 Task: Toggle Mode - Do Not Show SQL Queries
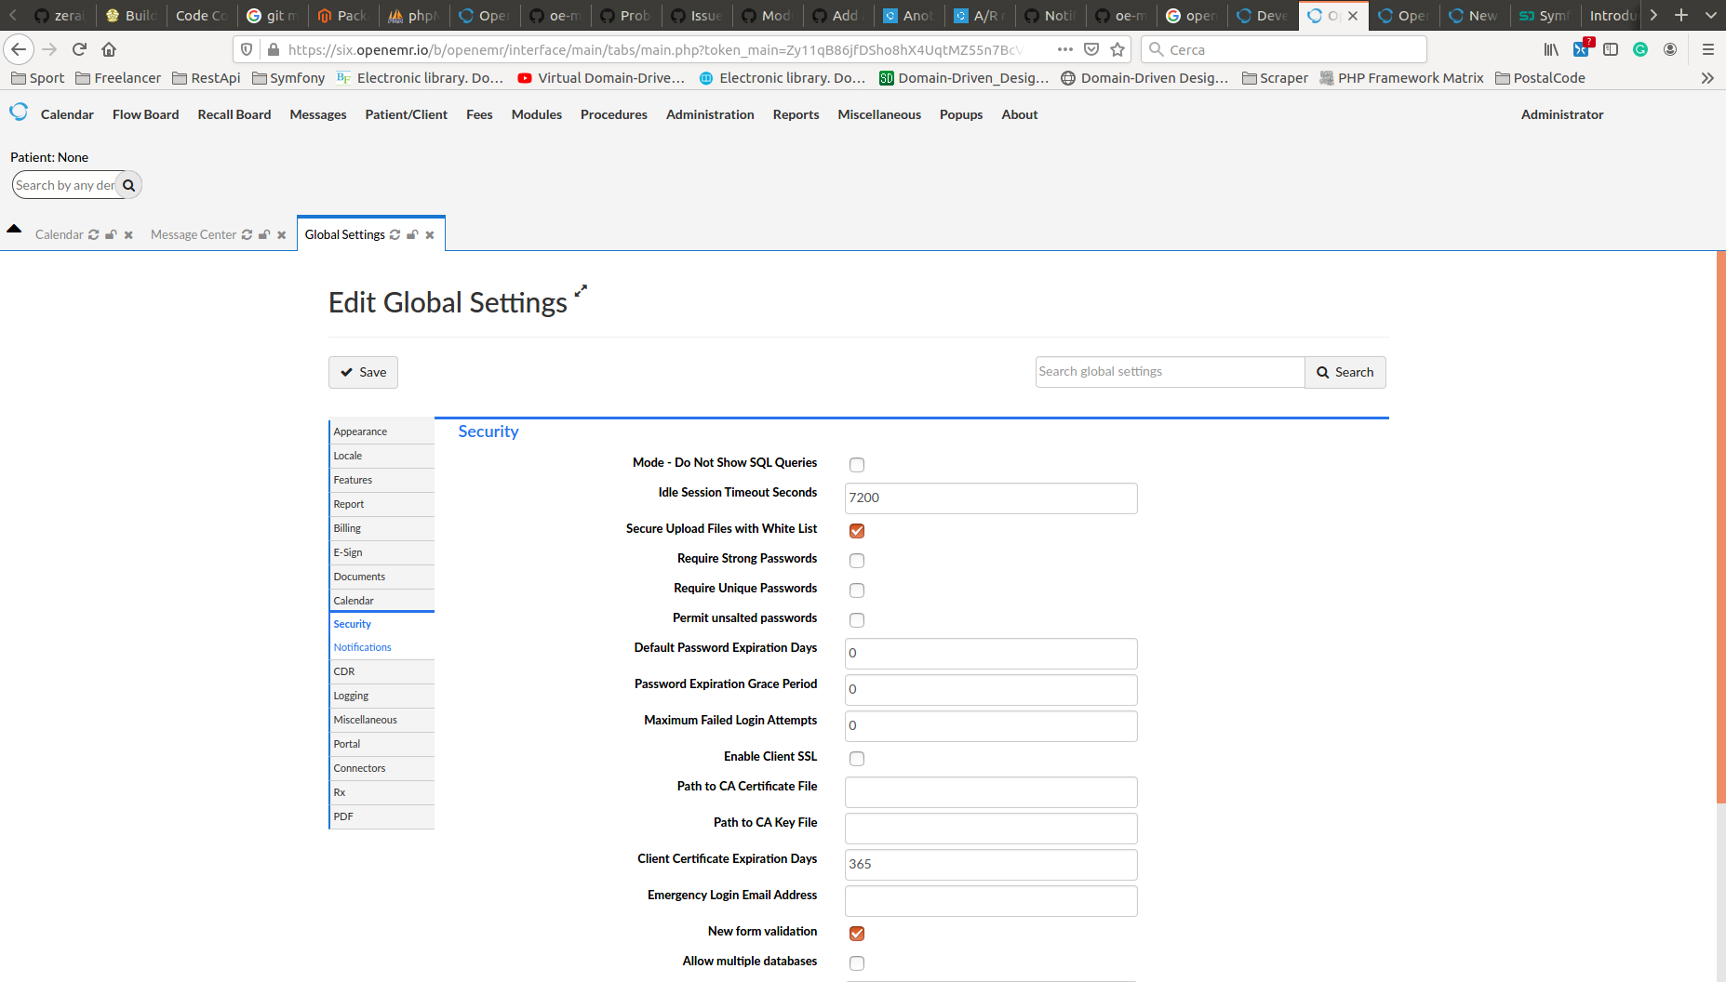coord(857,465)
